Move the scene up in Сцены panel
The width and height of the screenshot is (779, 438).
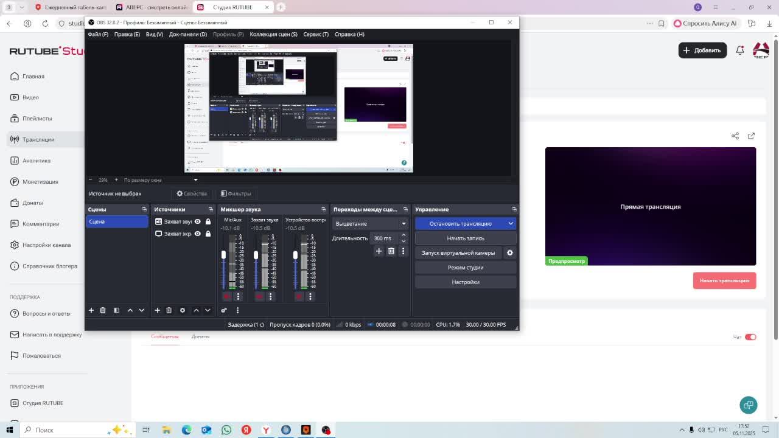(130, 310)
